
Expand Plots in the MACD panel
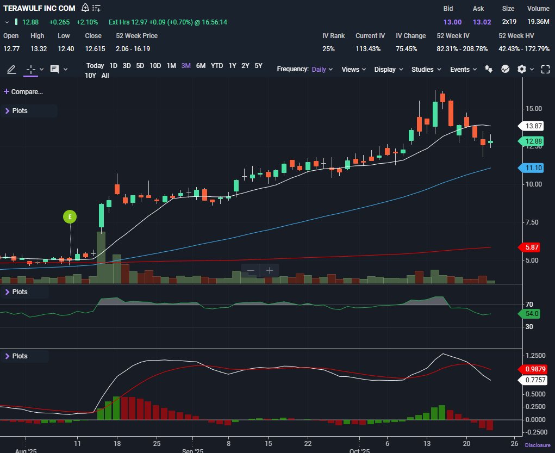16,356
